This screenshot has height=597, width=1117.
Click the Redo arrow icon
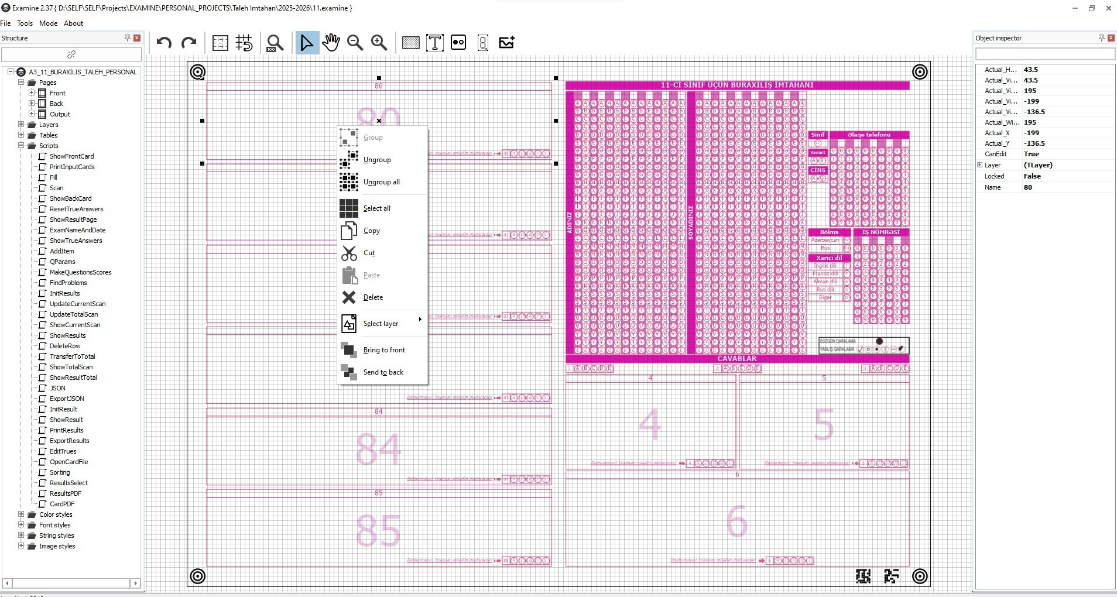(189, 43)
